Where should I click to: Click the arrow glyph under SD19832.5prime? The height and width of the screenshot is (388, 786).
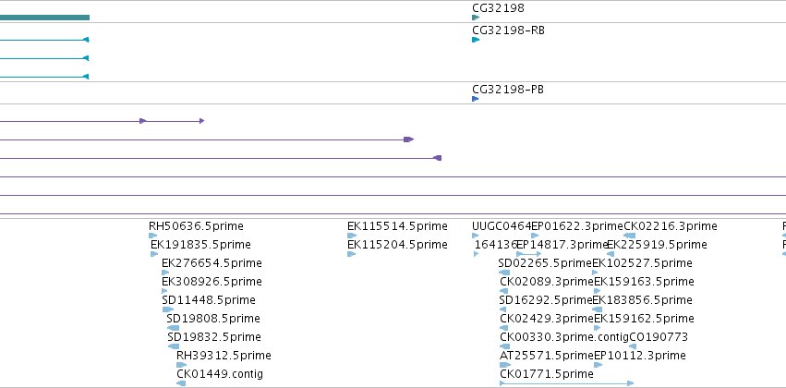click(x=174, y=346)
